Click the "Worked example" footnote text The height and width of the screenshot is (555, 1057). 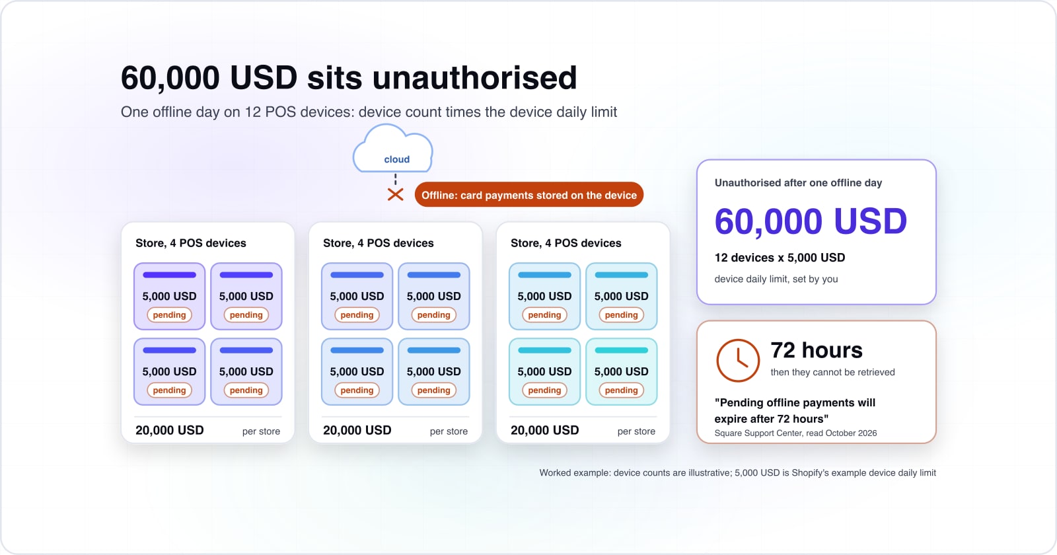click(x=737, y=473)
